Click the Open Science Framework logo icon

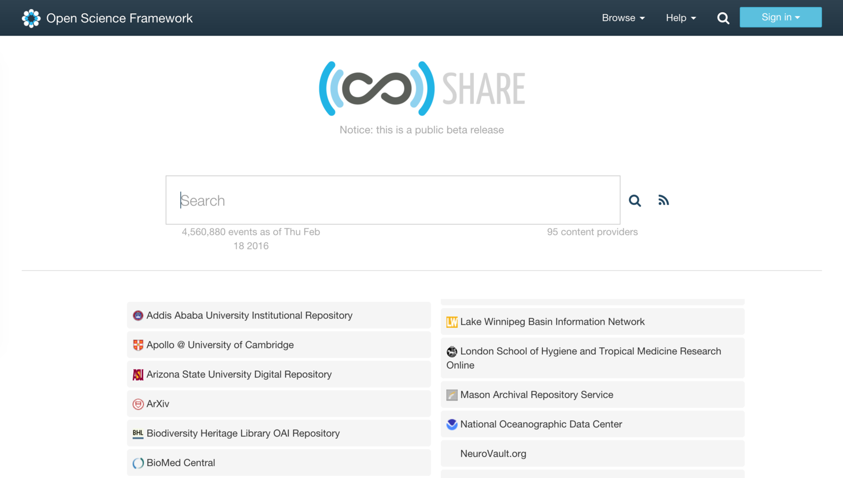pos(31,18)
